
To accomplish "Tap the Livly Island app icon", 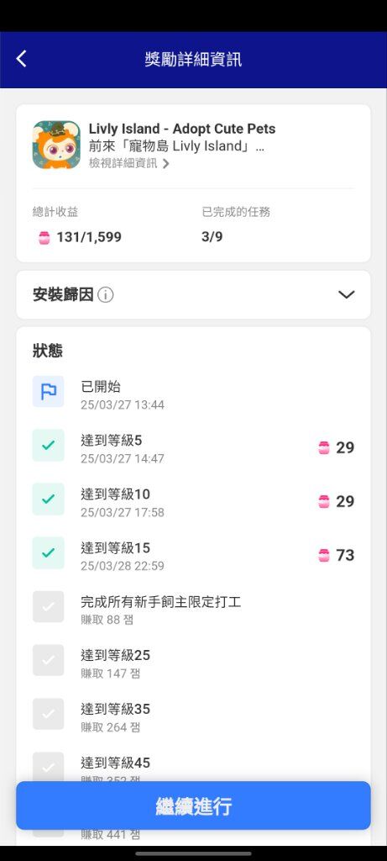I will pos(56,145).
